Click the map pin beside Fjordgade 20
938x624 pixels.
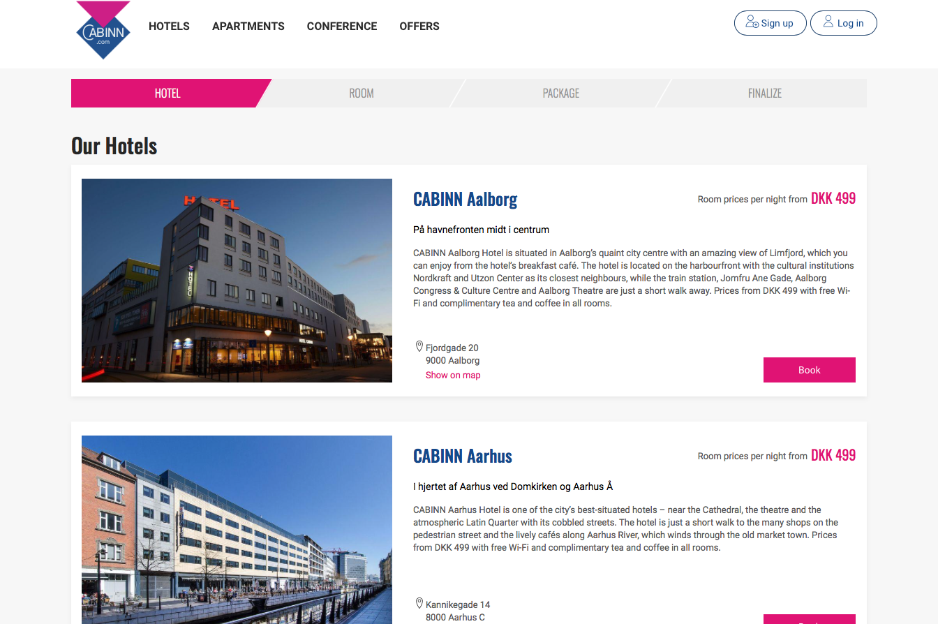(419, 346)
